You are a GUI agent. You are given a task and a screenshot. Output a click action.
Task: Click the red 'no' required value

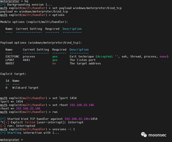click(54, 63)
